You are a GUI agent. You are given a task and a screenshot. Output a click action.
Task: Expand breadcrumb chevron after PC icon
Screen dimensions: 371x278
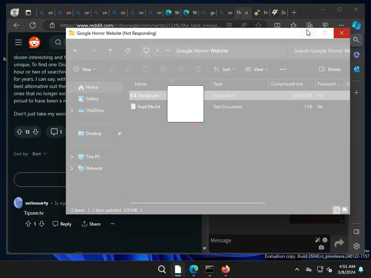click(x=157, y=51)
